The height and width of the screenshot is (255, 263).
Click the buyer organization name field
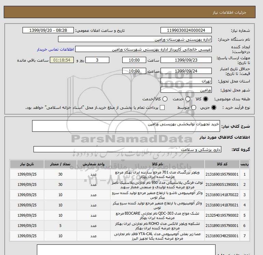pos(135,39)
